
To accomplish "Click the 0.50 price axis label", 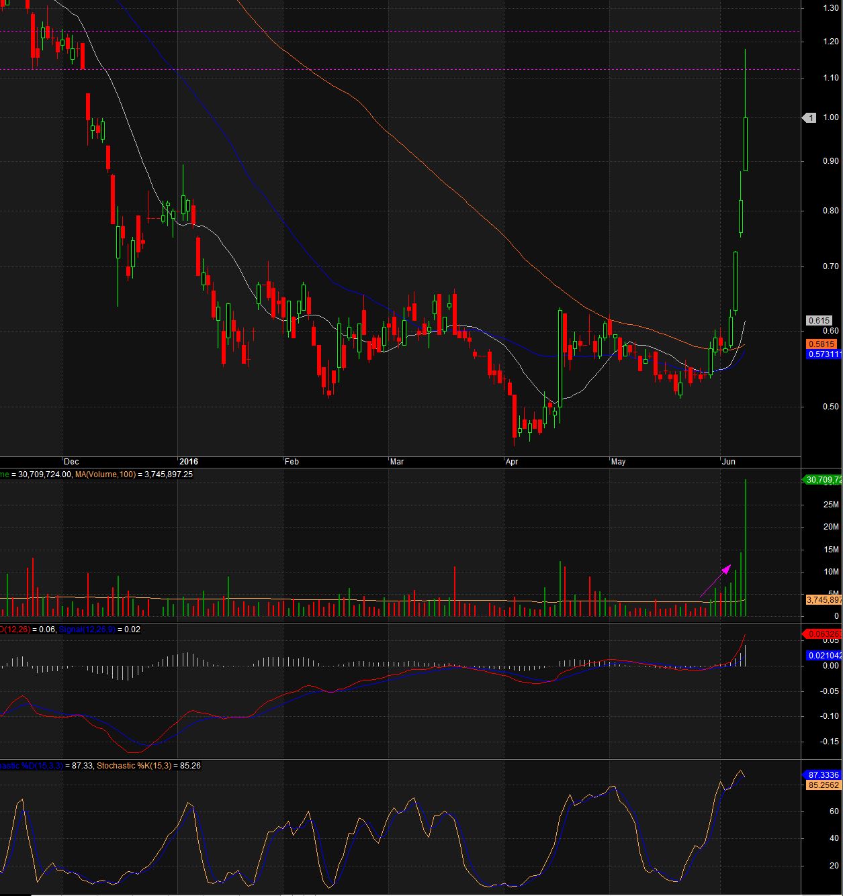I will (x=830, y=406).
